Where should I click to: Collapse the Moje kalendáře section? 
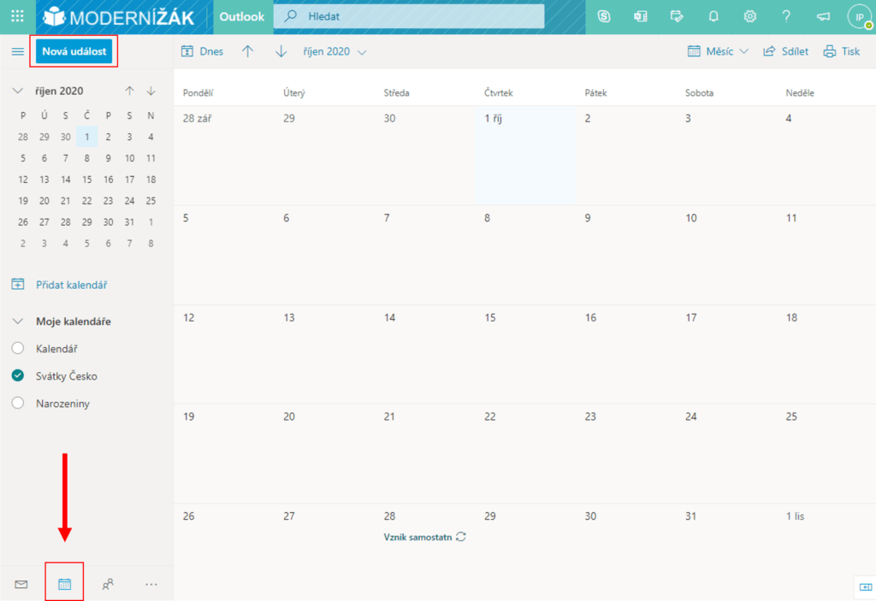[17, 321]
